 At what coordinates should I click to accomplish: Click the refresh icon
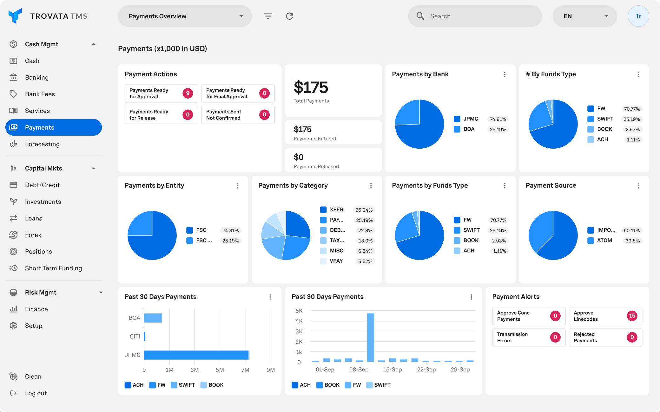289,16
